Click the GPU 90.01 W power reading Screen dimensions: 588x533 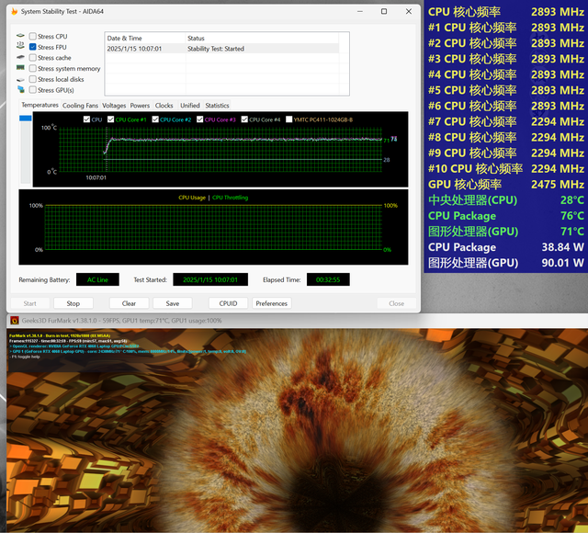coord(506,263)
